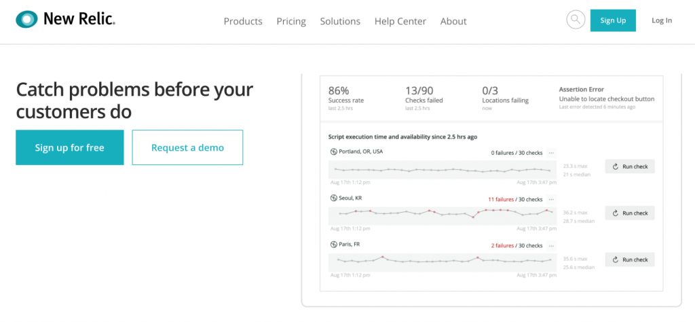
Task: Run check for the Portland location
Action: click(630, 166)
